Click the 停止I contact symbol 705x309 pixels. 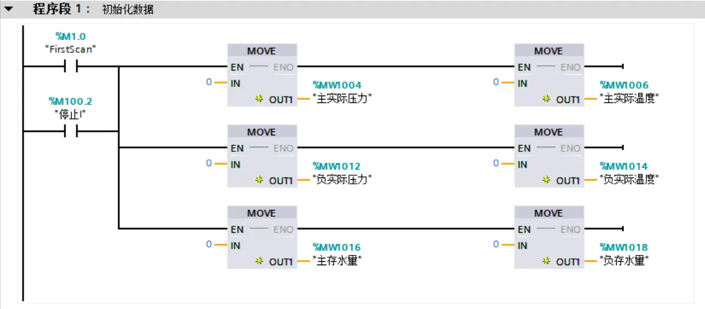click(71, 131)
